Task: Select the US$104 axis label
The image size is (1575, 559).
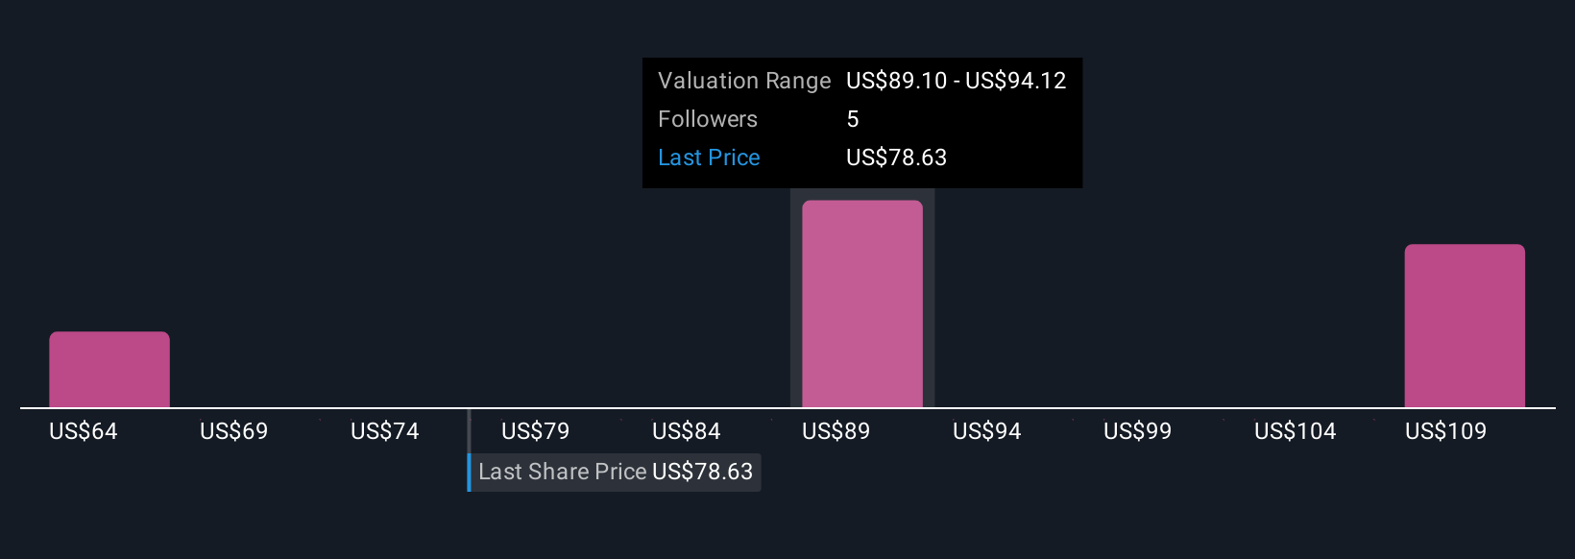Action: click(x=1296, y=431)
